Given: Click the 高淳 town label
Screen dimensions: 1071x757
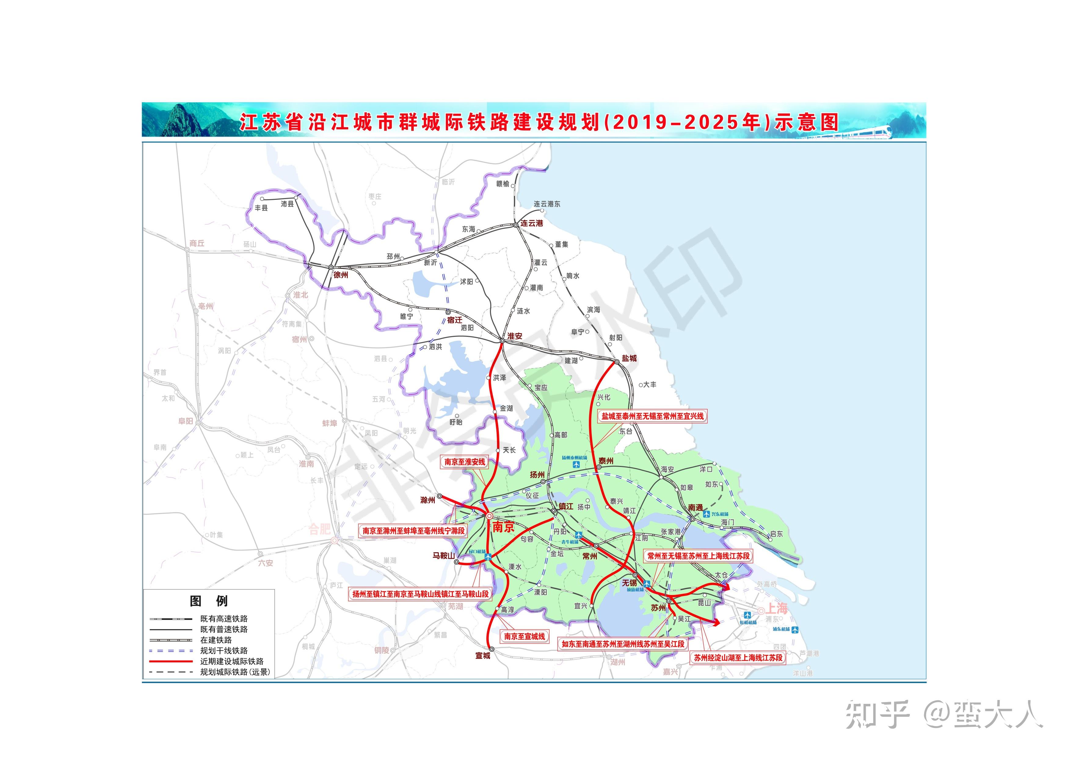Looking at the screenshot, I should point(507,610).
